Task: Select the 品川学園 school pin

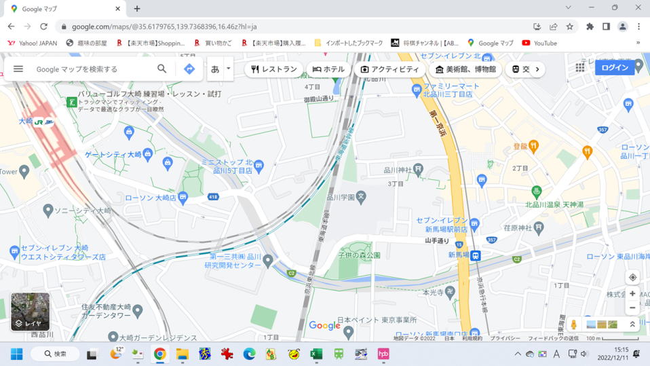Action: click(361, 197)
